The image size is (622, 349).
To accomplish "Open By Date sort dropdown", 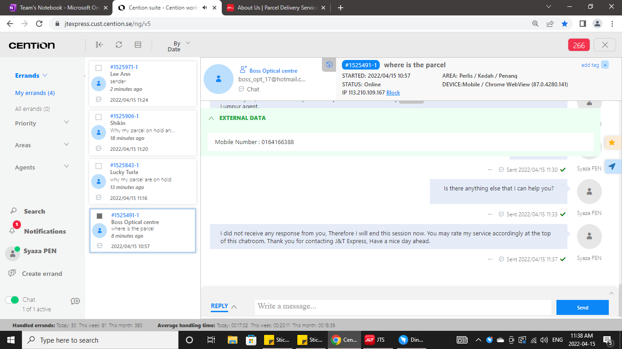I will pos(178,46).
